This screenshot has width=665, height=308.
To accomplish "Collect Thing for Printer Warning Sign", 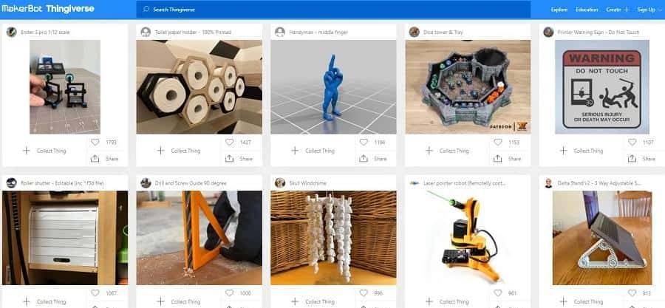I will (582, 151).
